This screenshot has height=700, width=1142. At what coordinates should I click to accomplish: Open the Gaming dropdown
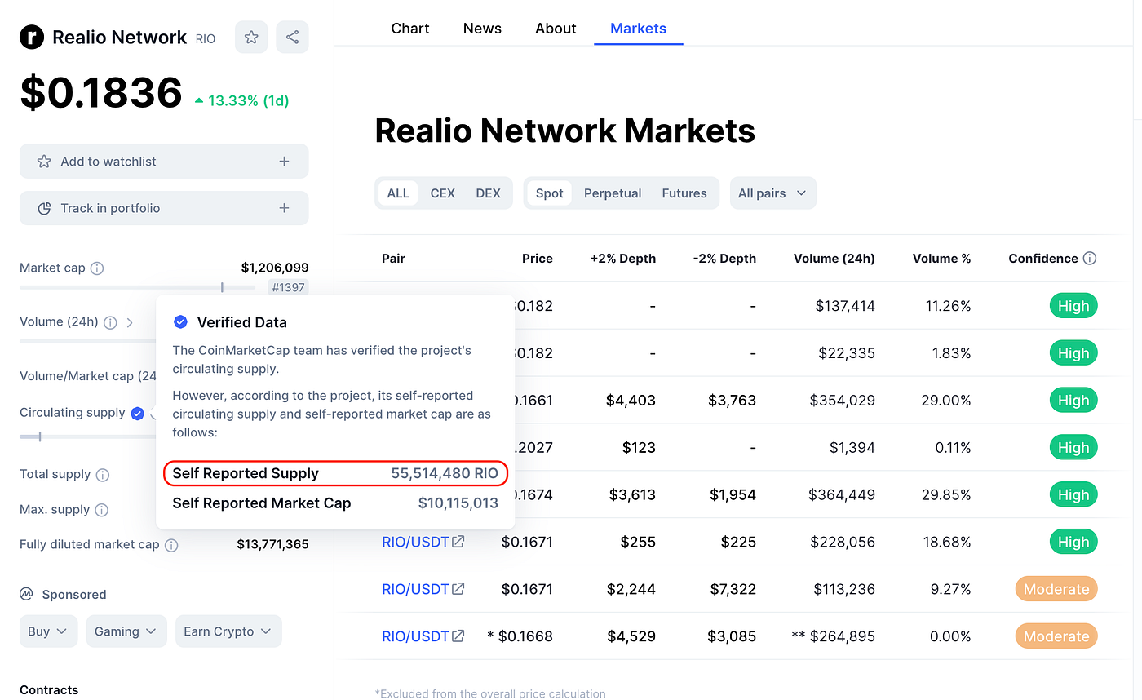point(126,631)
